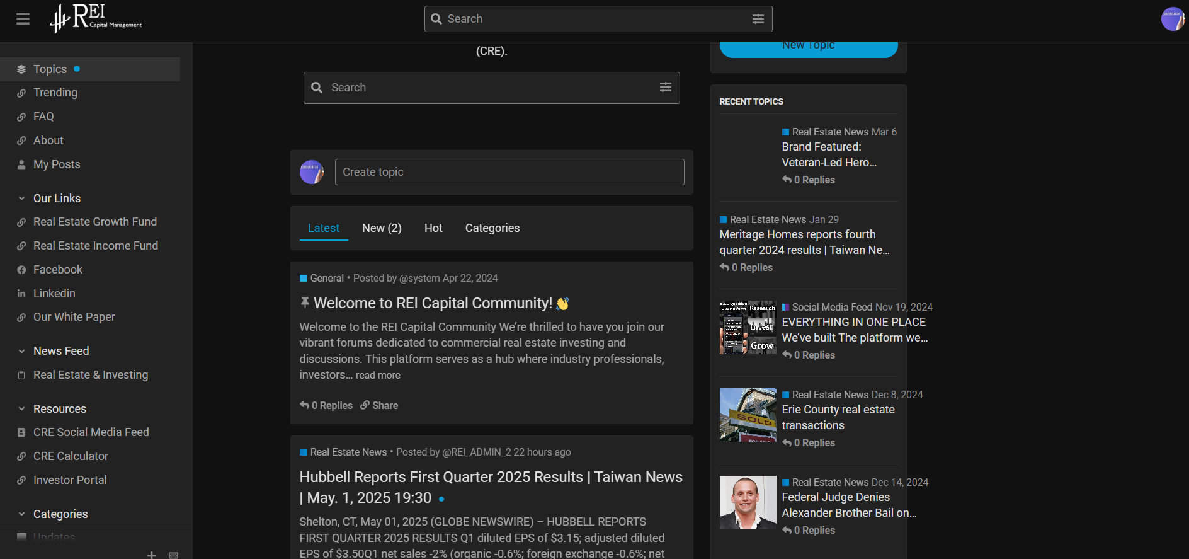Image resolution: width=1189 pixels, height=559 pixels.
Task: Open Topics in the sidebar
Action: [x=90, y=69]
